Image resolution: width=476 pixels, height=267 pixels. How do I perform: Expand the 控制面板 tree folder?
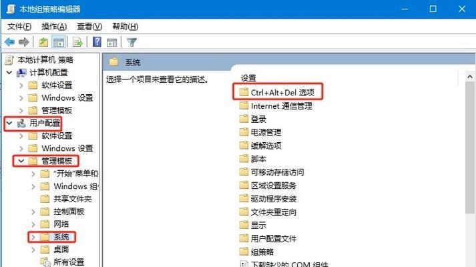(x=33, y=212)
